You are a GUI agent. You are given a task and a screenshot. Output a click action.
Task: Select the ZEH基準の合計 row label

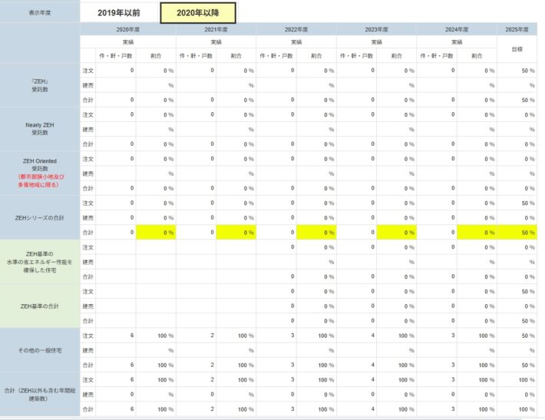tap(40, 306)
